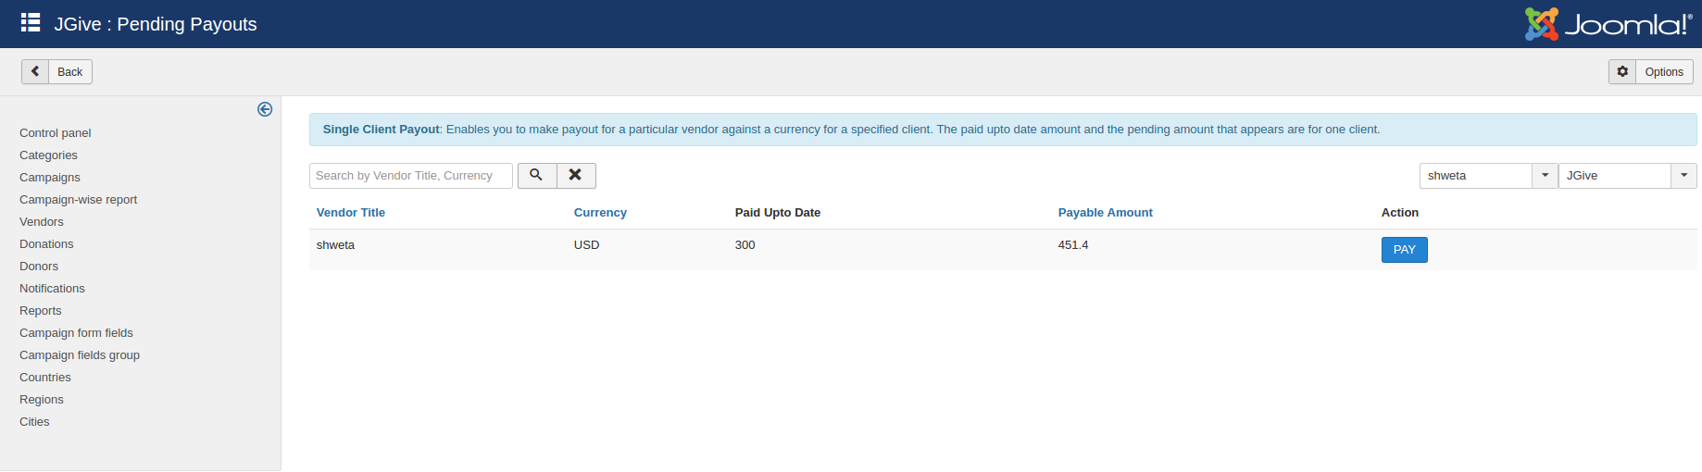Image resolution: width=1702 pixels, height=472 pixels.
Task: Click the JGive grid icon in header
Action: (x=31, y=23)
